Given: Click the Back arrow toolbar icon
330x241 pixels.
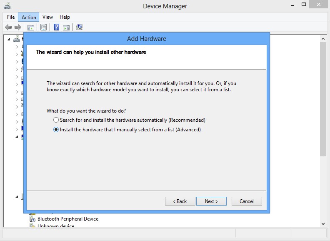Looking at the screenshot, I should (8, 27).
